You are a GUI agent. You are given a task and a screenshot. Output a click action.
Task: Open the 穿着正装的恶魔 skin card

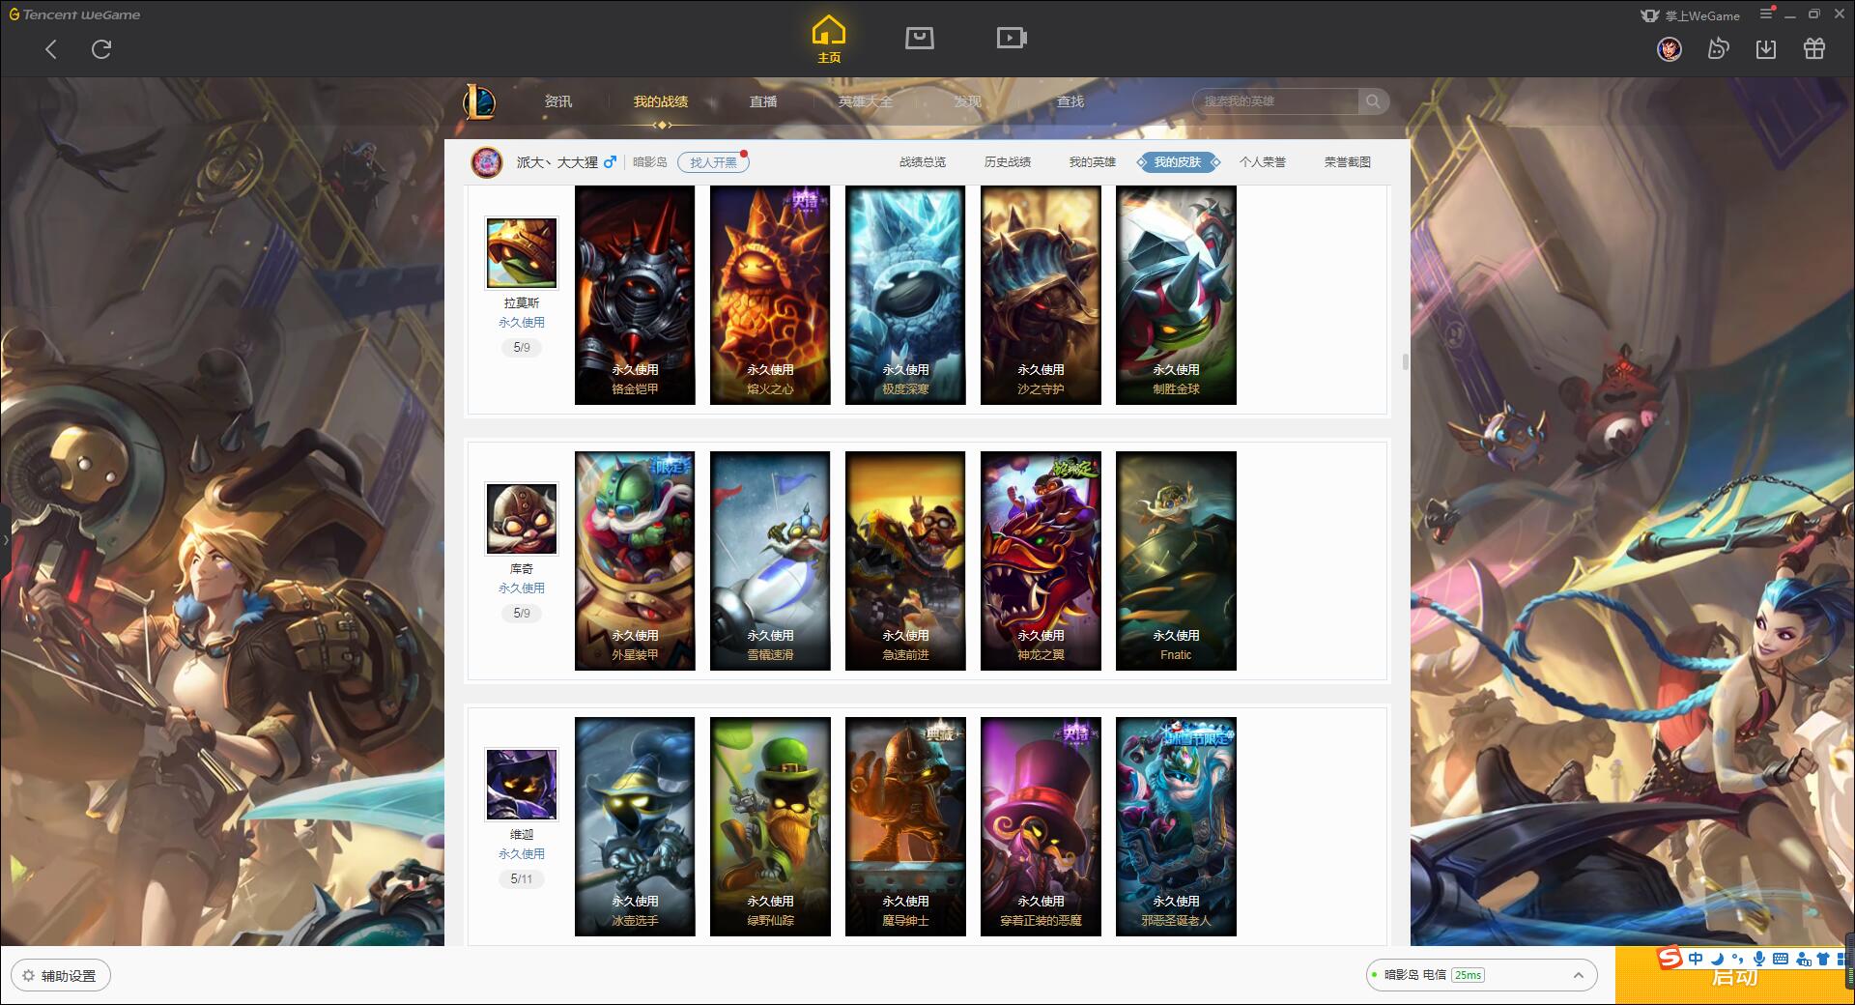click(1041, 826)
